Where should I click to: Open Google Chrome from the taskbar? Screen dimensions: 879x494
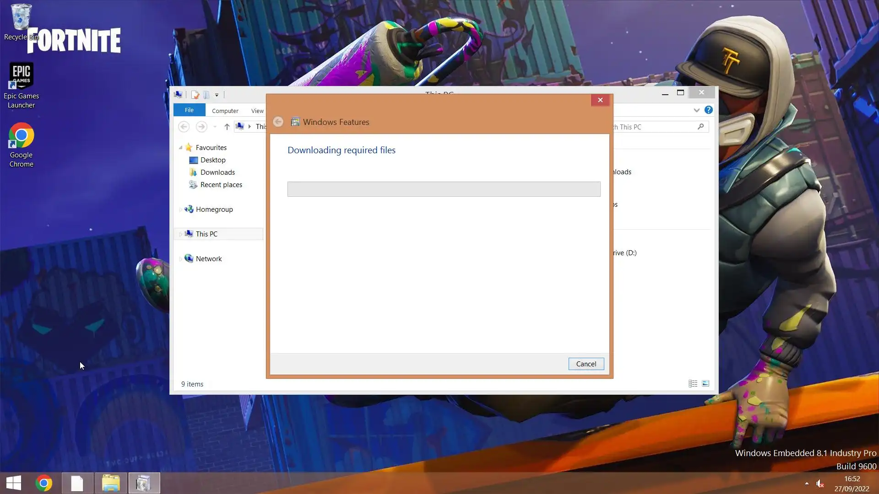44,483
